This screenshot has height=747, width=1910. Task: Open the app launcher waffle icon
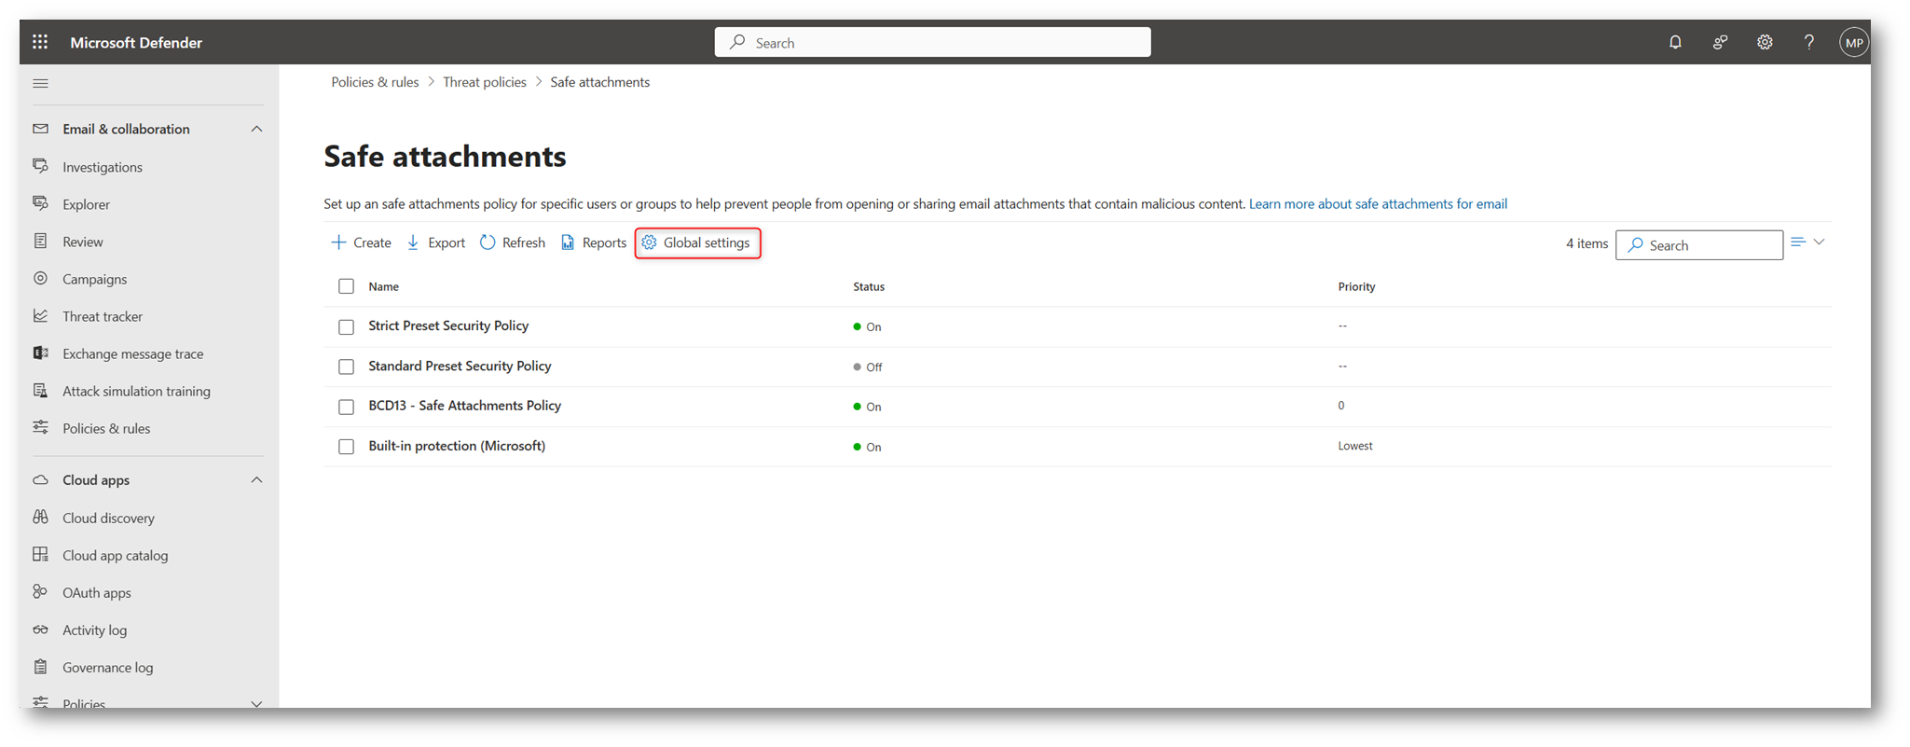40,42
